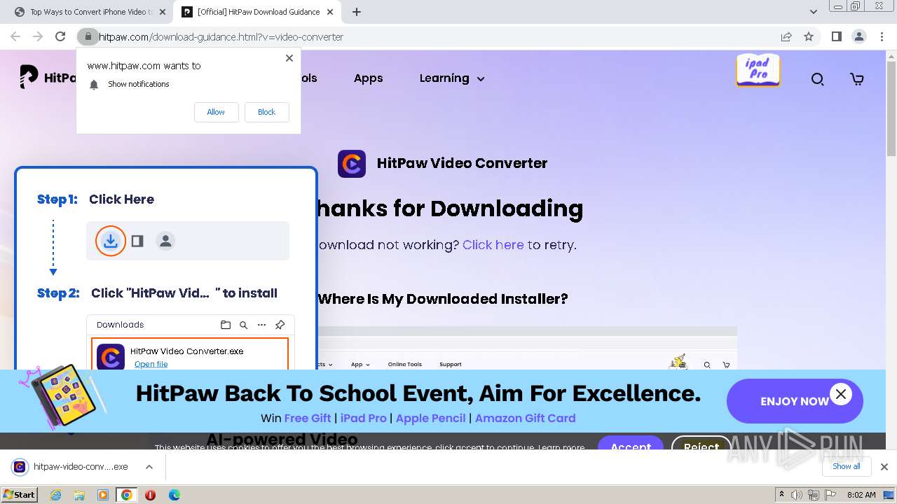Allow notifications from hitpaw.com
This screenshot has height=504, width=897.
click(x=216, y=112)
